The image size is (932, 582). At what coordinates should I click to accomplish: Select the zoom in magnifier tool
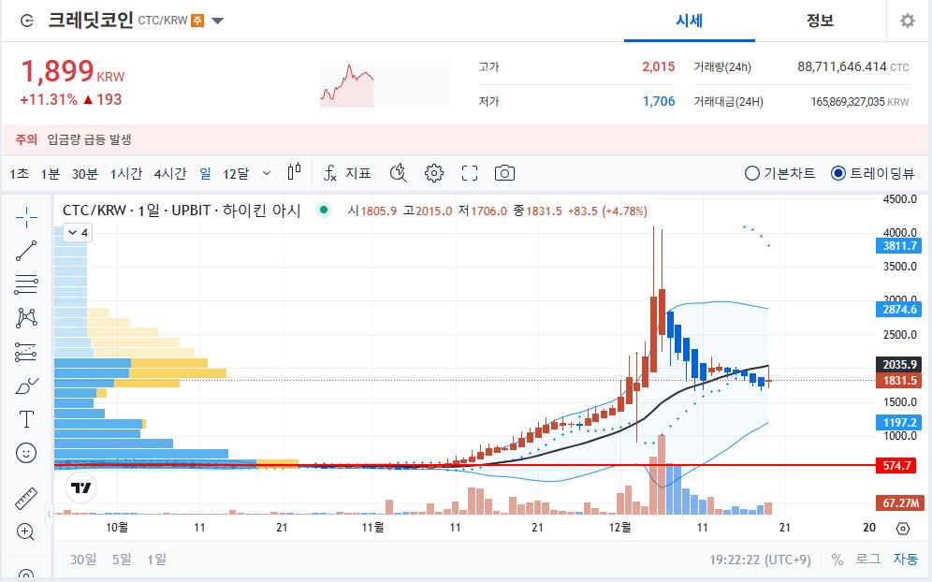tap(26, 531)
